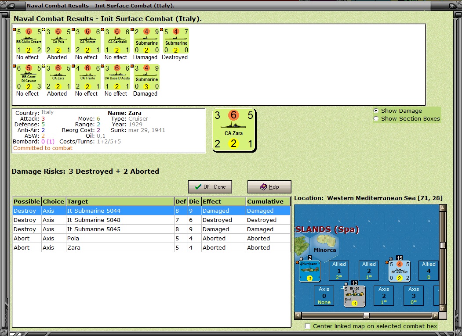Click Axis section box 2
The width and height of the screenshot is (462, 336).
(384, 296)
